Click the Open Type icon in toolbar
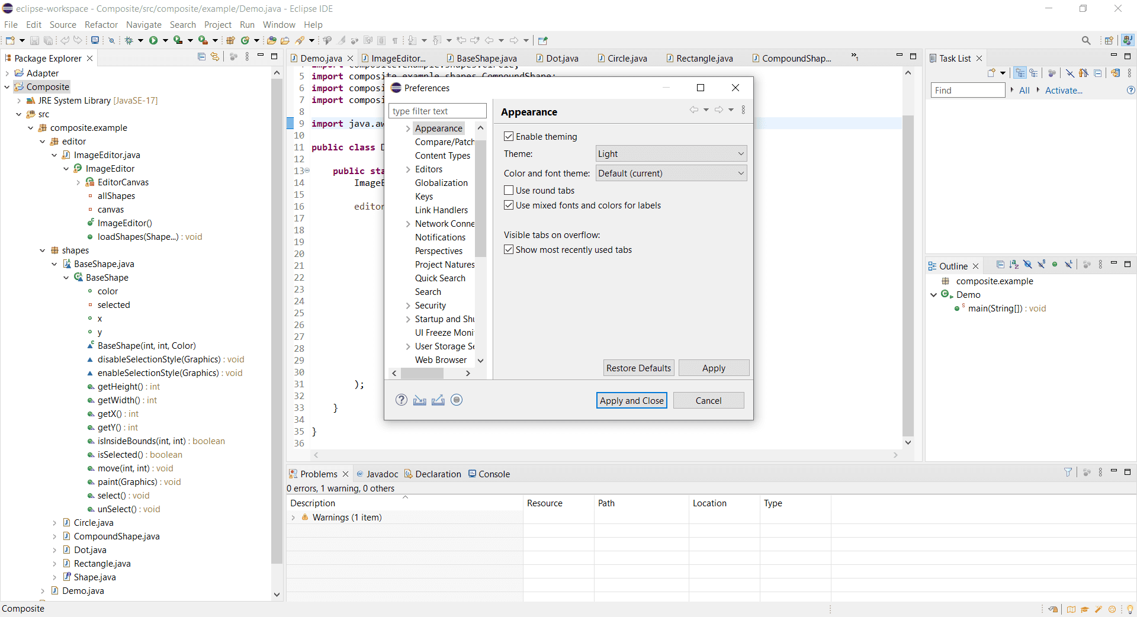This screenshot has height=617, width=1137. (272, 40)
